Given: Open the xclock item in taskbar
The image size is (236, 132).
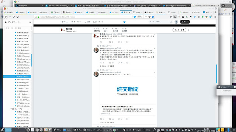Looking at the screenshot, I should click(127, 130).
